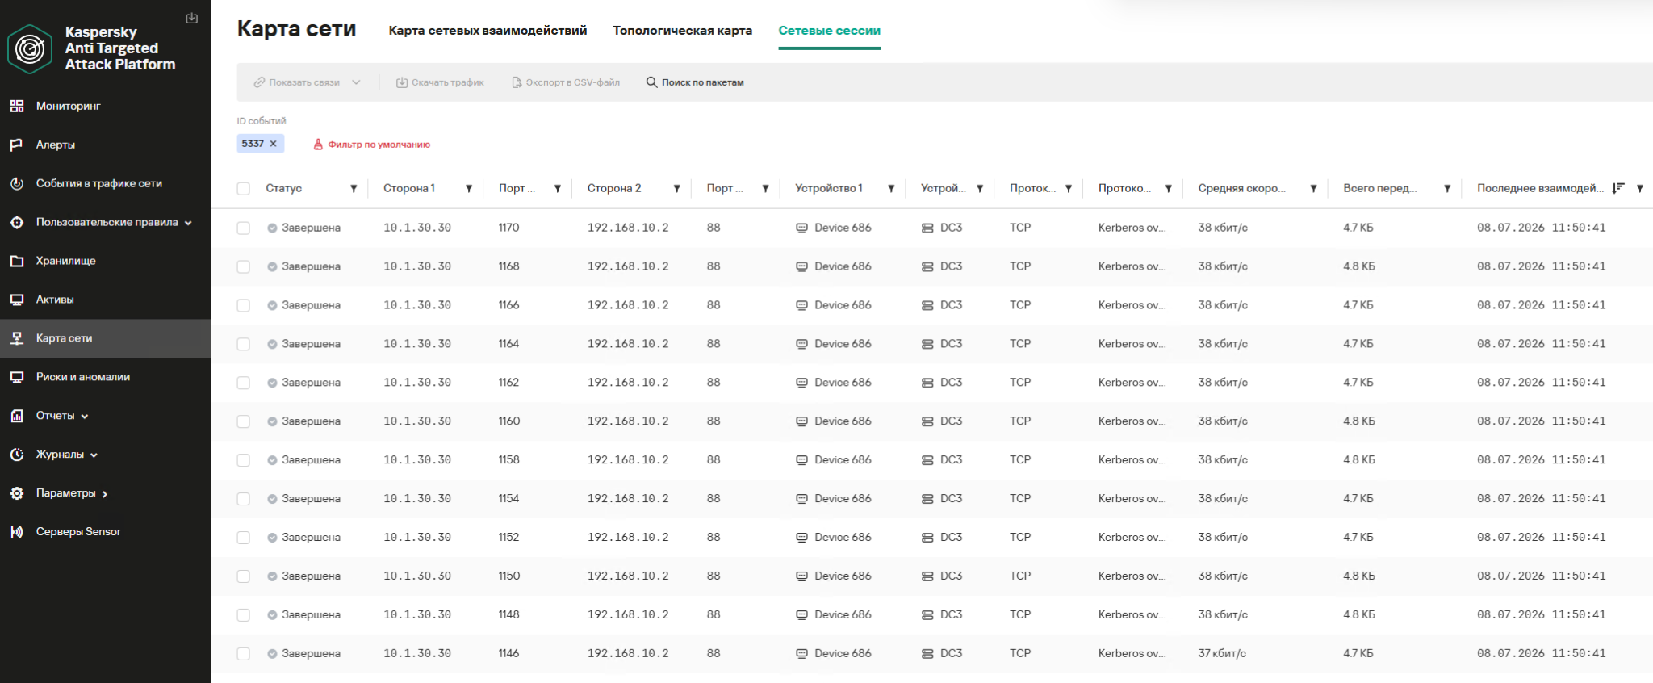Click the Экспорт в CSV-файл button
This screenshot has width=1653, height=683.
[566, 82]
